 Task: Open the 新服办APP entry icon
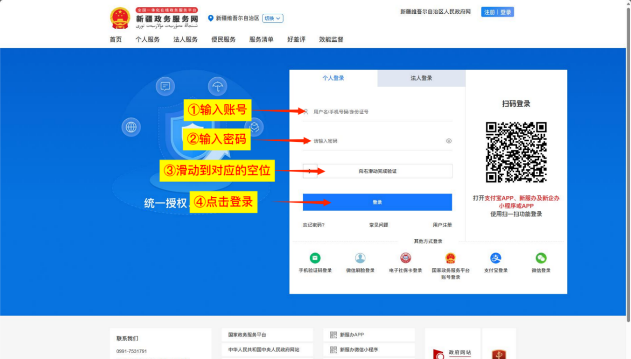333,335
